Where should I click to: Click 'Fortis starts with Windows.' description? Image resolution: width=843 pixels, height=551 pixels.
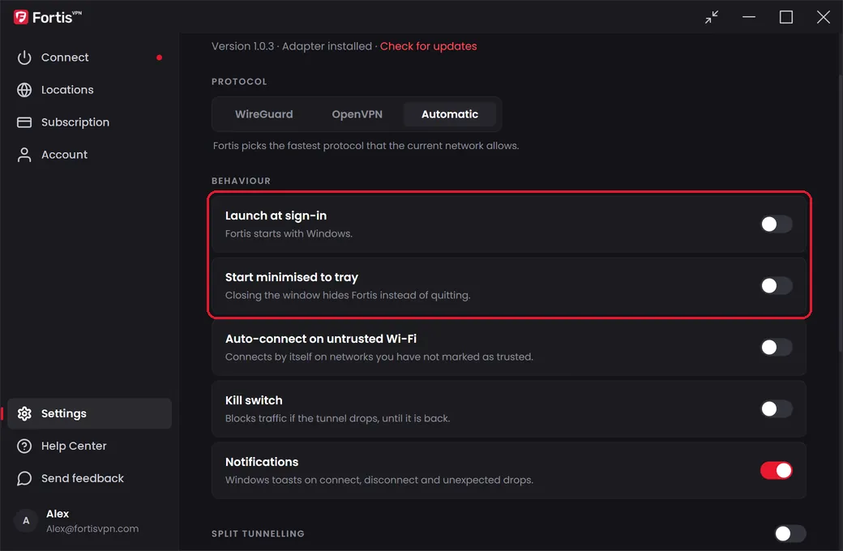(x=289, y=234)
